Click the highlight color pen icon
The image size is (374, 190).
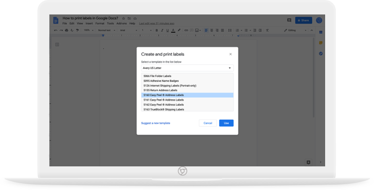(x=179, y=30)
